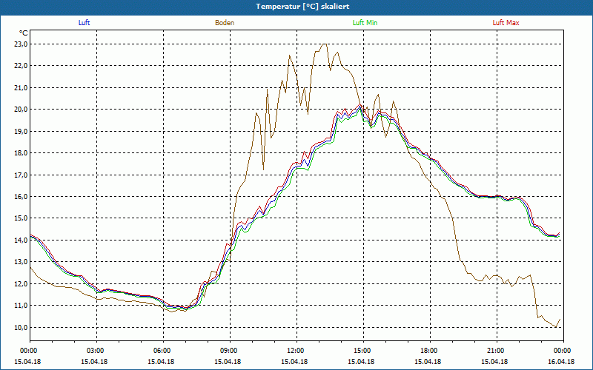
Task: Click the '09:00' time axis label
Action: point(230,351)
